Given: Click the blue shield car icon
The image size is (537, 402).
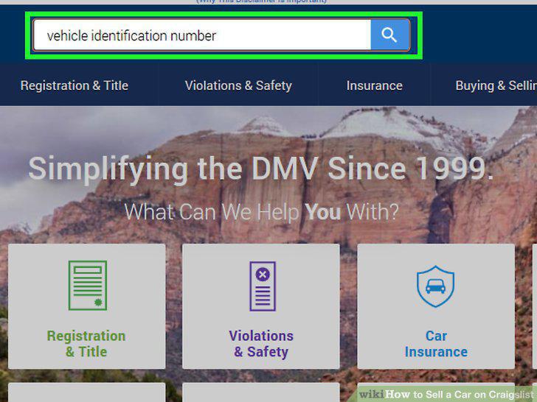Looking at the screenshot, I should (x=436, y=286).
